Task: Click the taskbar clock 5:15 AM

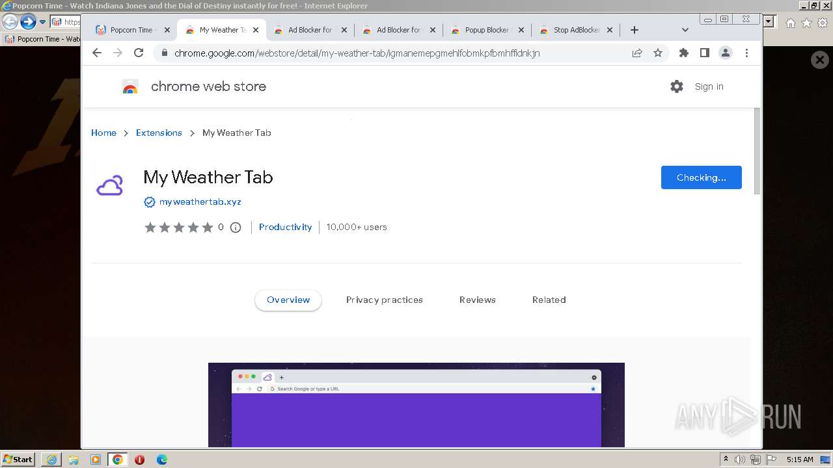Action: (800, 460)
